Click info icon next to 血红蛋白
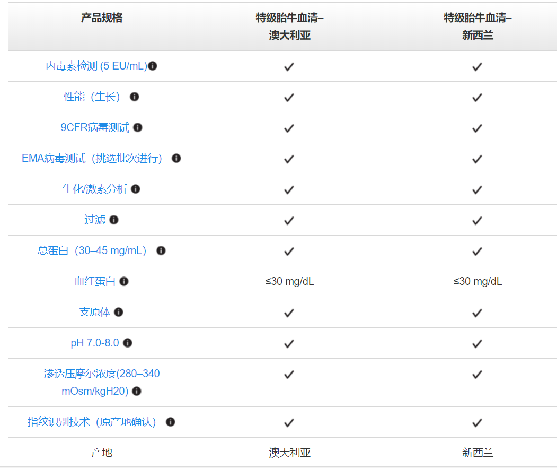This screenshot has width=557, height=468. coord(123,281)
